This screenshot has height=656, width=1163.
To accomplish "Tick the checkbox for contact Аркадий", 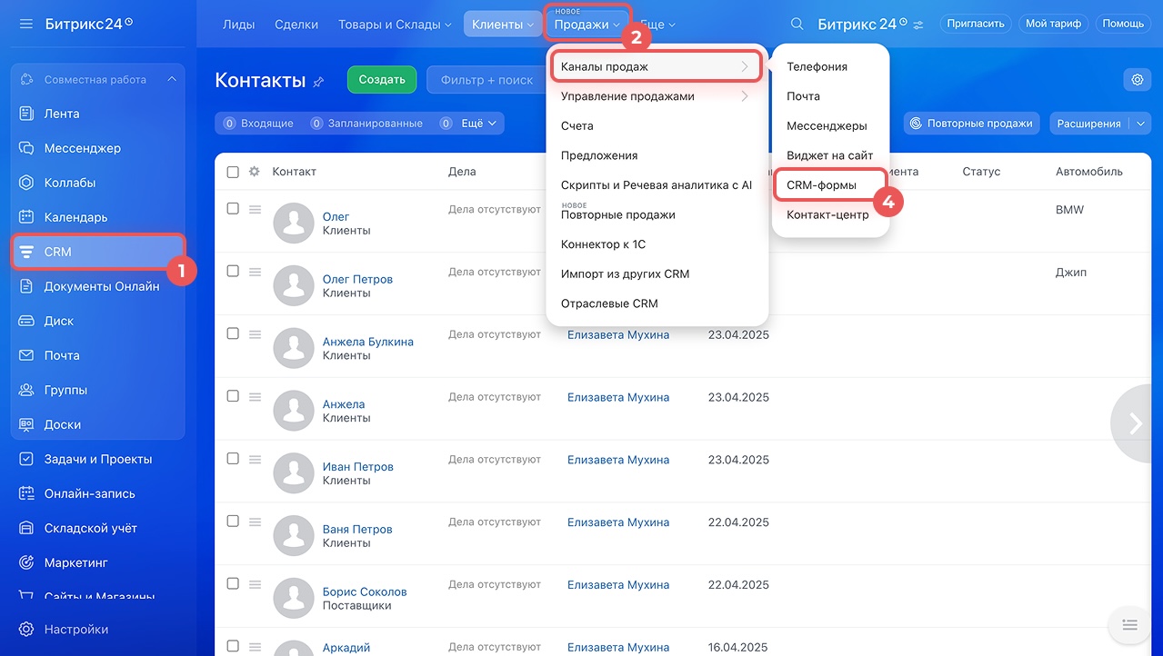I will click(233, 646).
